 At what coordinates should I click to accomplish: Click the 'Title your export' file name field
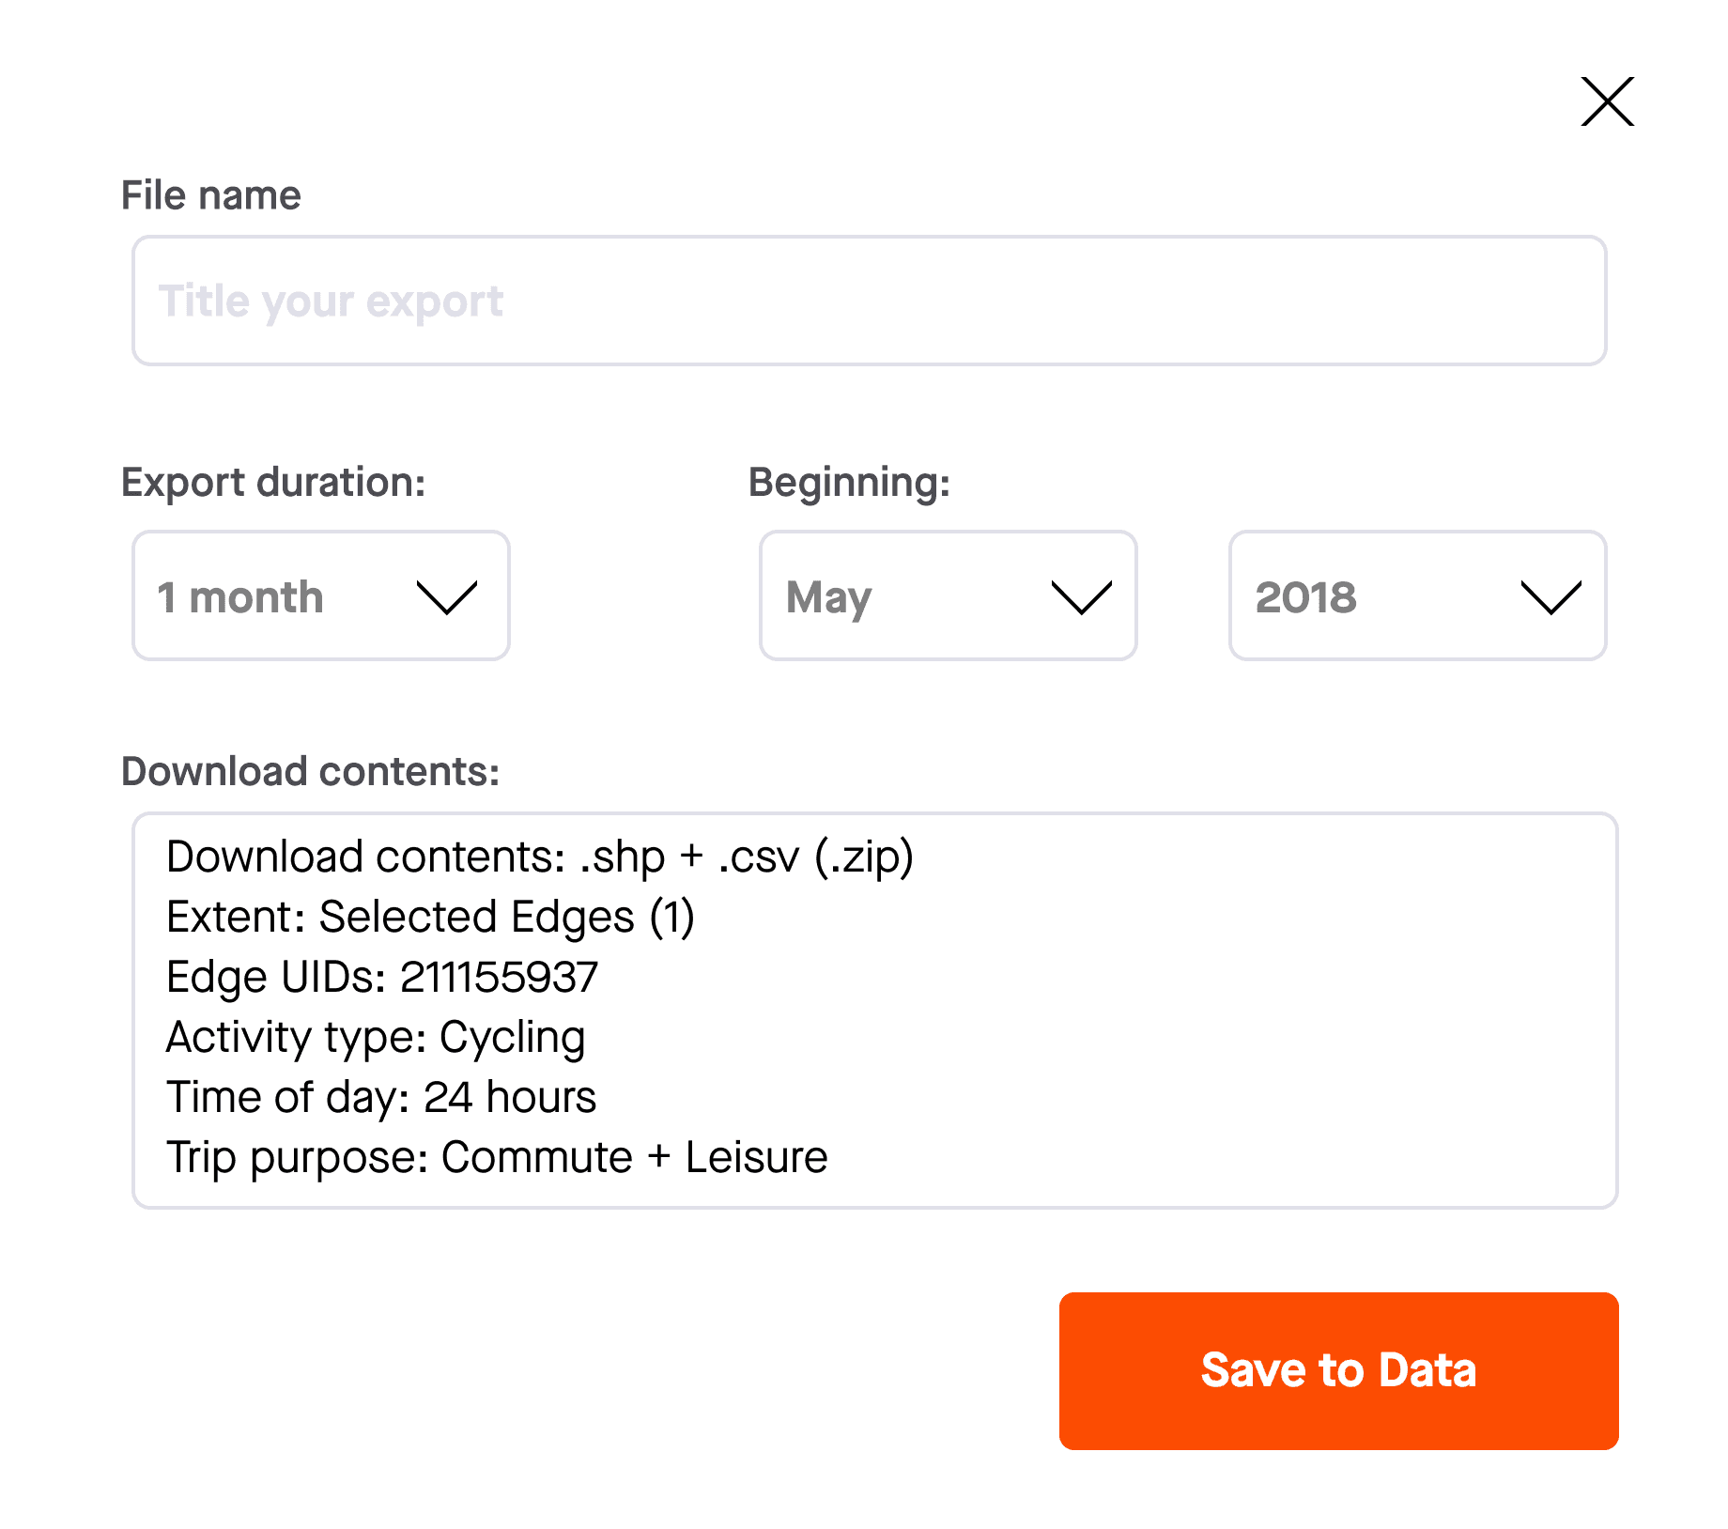pyautogui.click(x=869, y=301)
